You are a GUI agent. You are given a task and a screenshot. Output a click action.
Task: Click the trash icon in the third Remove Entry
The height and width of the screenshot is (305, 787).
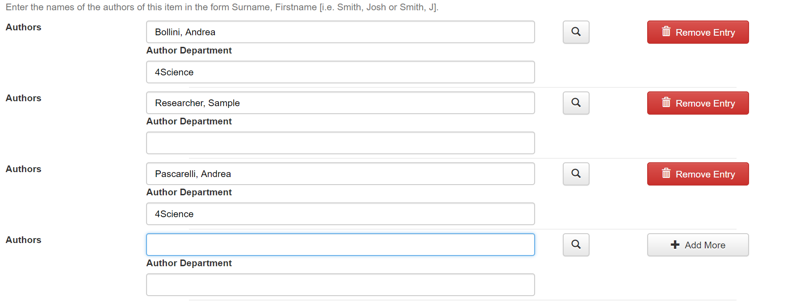666,173
